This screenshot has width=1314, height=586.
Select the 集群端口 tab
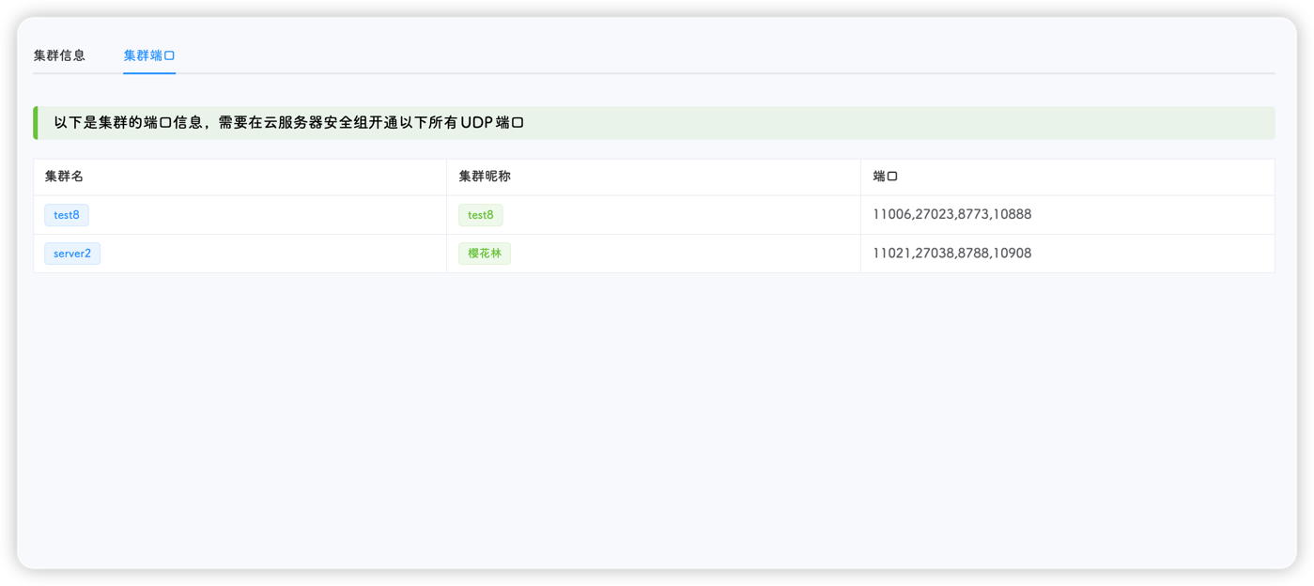(x=148, y=55)
